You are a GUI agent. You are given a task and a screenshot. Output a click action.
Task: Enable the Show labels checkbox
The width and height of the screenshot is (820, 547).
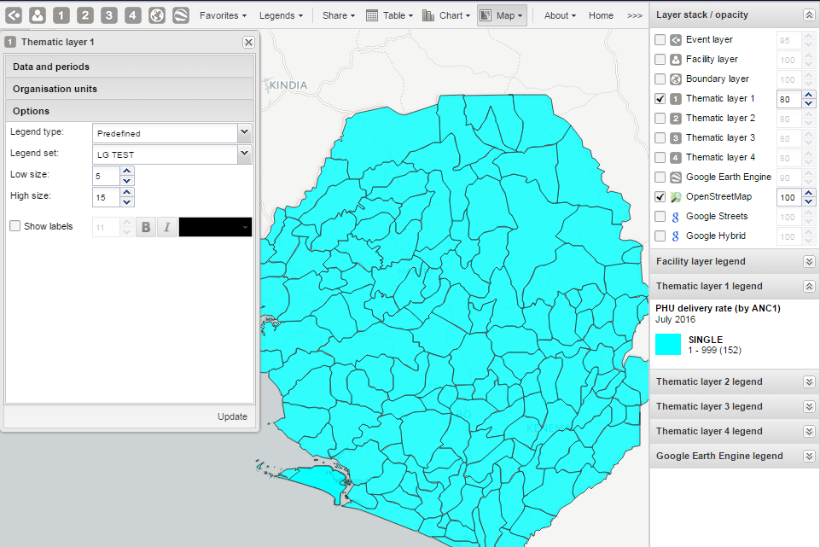pyautogui.click(x=15, y=226)
